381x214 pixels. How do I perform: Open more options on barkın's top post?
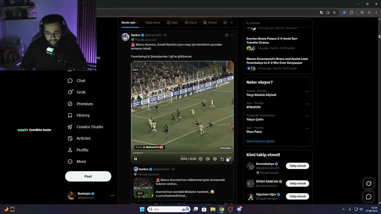[x=232, y=35]
